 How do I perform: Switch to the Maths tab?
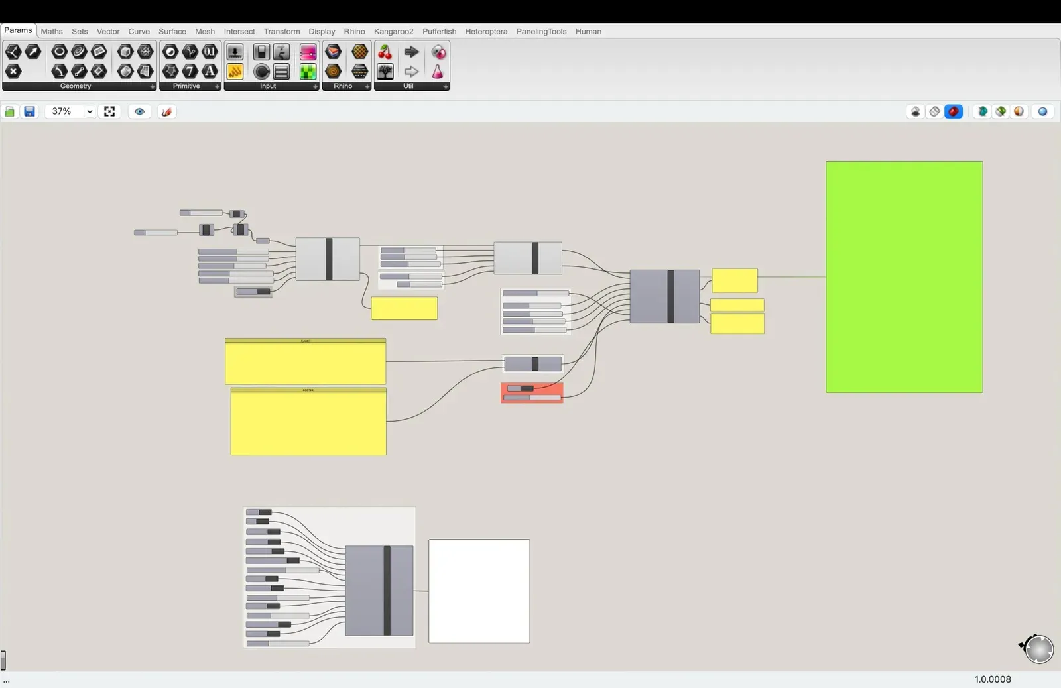(52, 31)
